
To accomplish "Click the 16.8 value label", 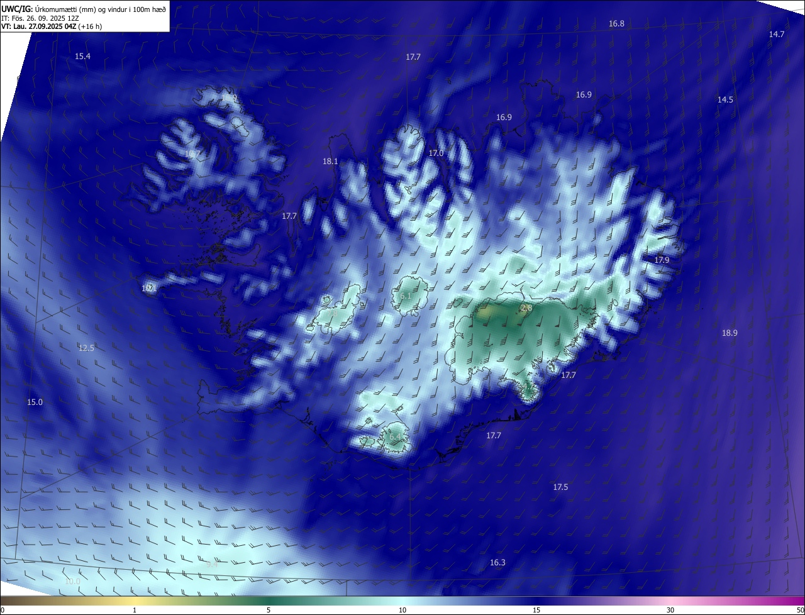I will click(616, 24).
